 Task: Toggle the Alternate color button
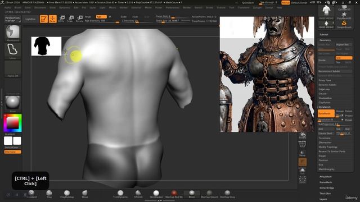(12, 152)
